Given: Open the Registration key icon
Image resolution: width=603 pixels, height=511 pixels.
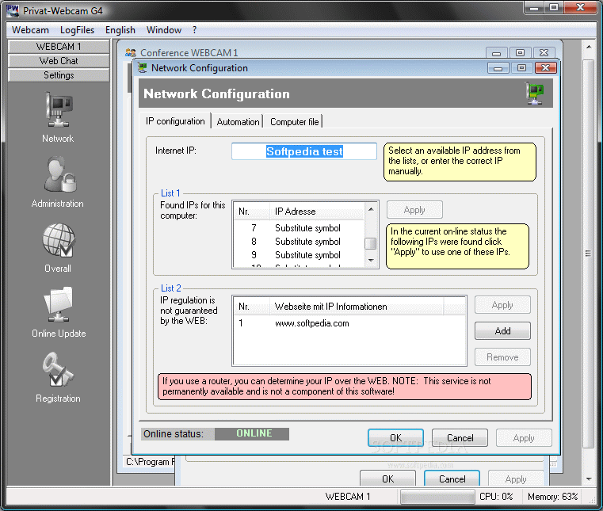Looking at the screenshot, I should click(58, 369).
